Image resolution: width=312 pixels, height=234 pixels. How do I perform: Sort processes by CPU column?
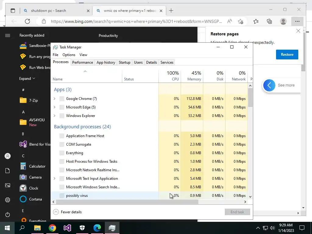point(170,76)
